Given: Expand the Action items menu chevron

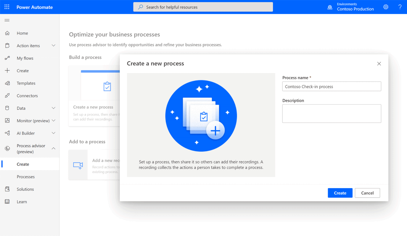Looking at the screenshot, I should pyautogui.click(x=53, y=46).
